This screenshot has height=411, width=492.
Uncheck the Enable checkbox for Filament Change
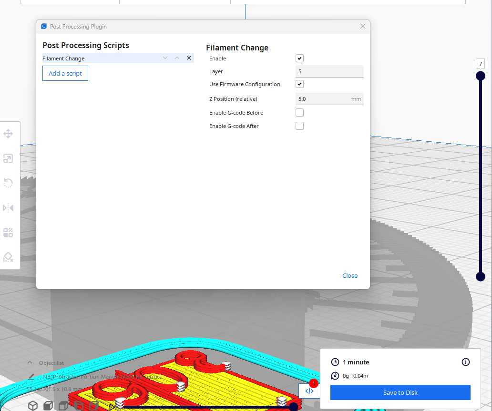point(299,58)
